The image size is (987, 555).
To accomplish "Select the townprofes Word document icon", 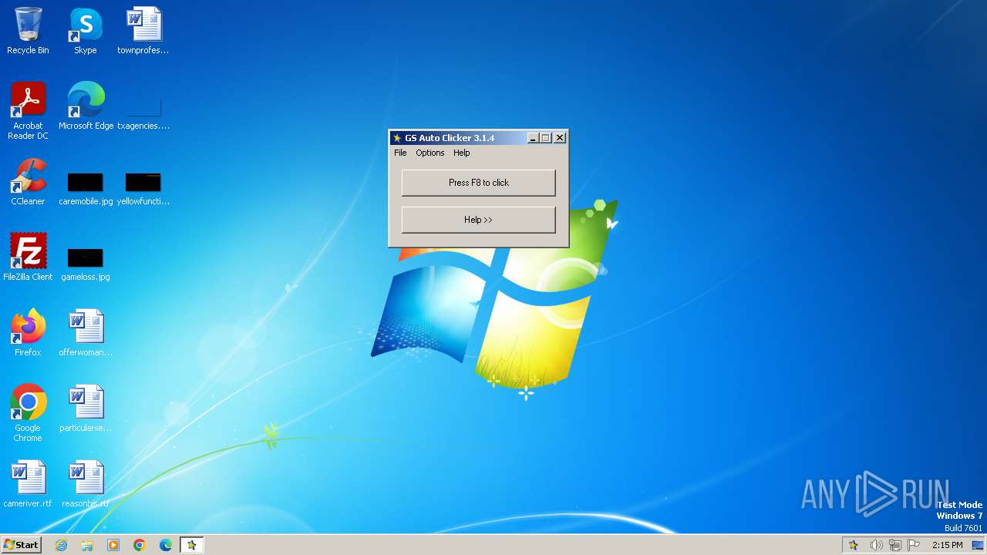I will click(143, 31).
